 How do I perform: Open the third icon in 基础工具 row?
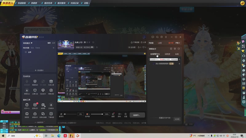coord(43,106)
